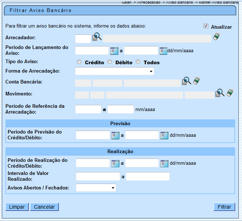
Task: Open calendar for Previsão period start date
Action: click(115, 135)
